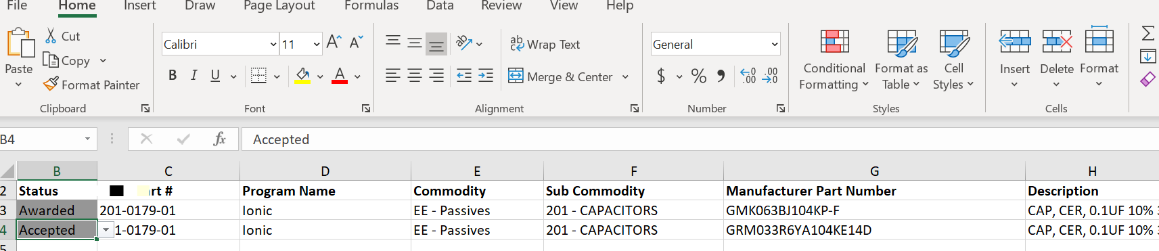This screenshot has height=251, width=1159.
Task: Open Format as Table gallery
Action: pyautogui.click(x=901, y=60)
